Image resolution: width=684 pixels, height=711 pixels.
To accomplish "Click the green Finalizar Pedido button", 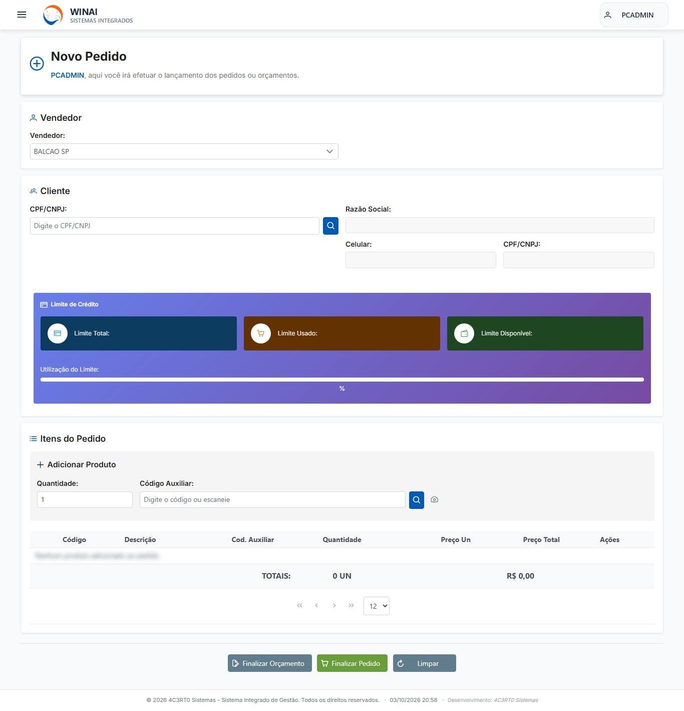I will pyautogui.click(x=352, y=663).
